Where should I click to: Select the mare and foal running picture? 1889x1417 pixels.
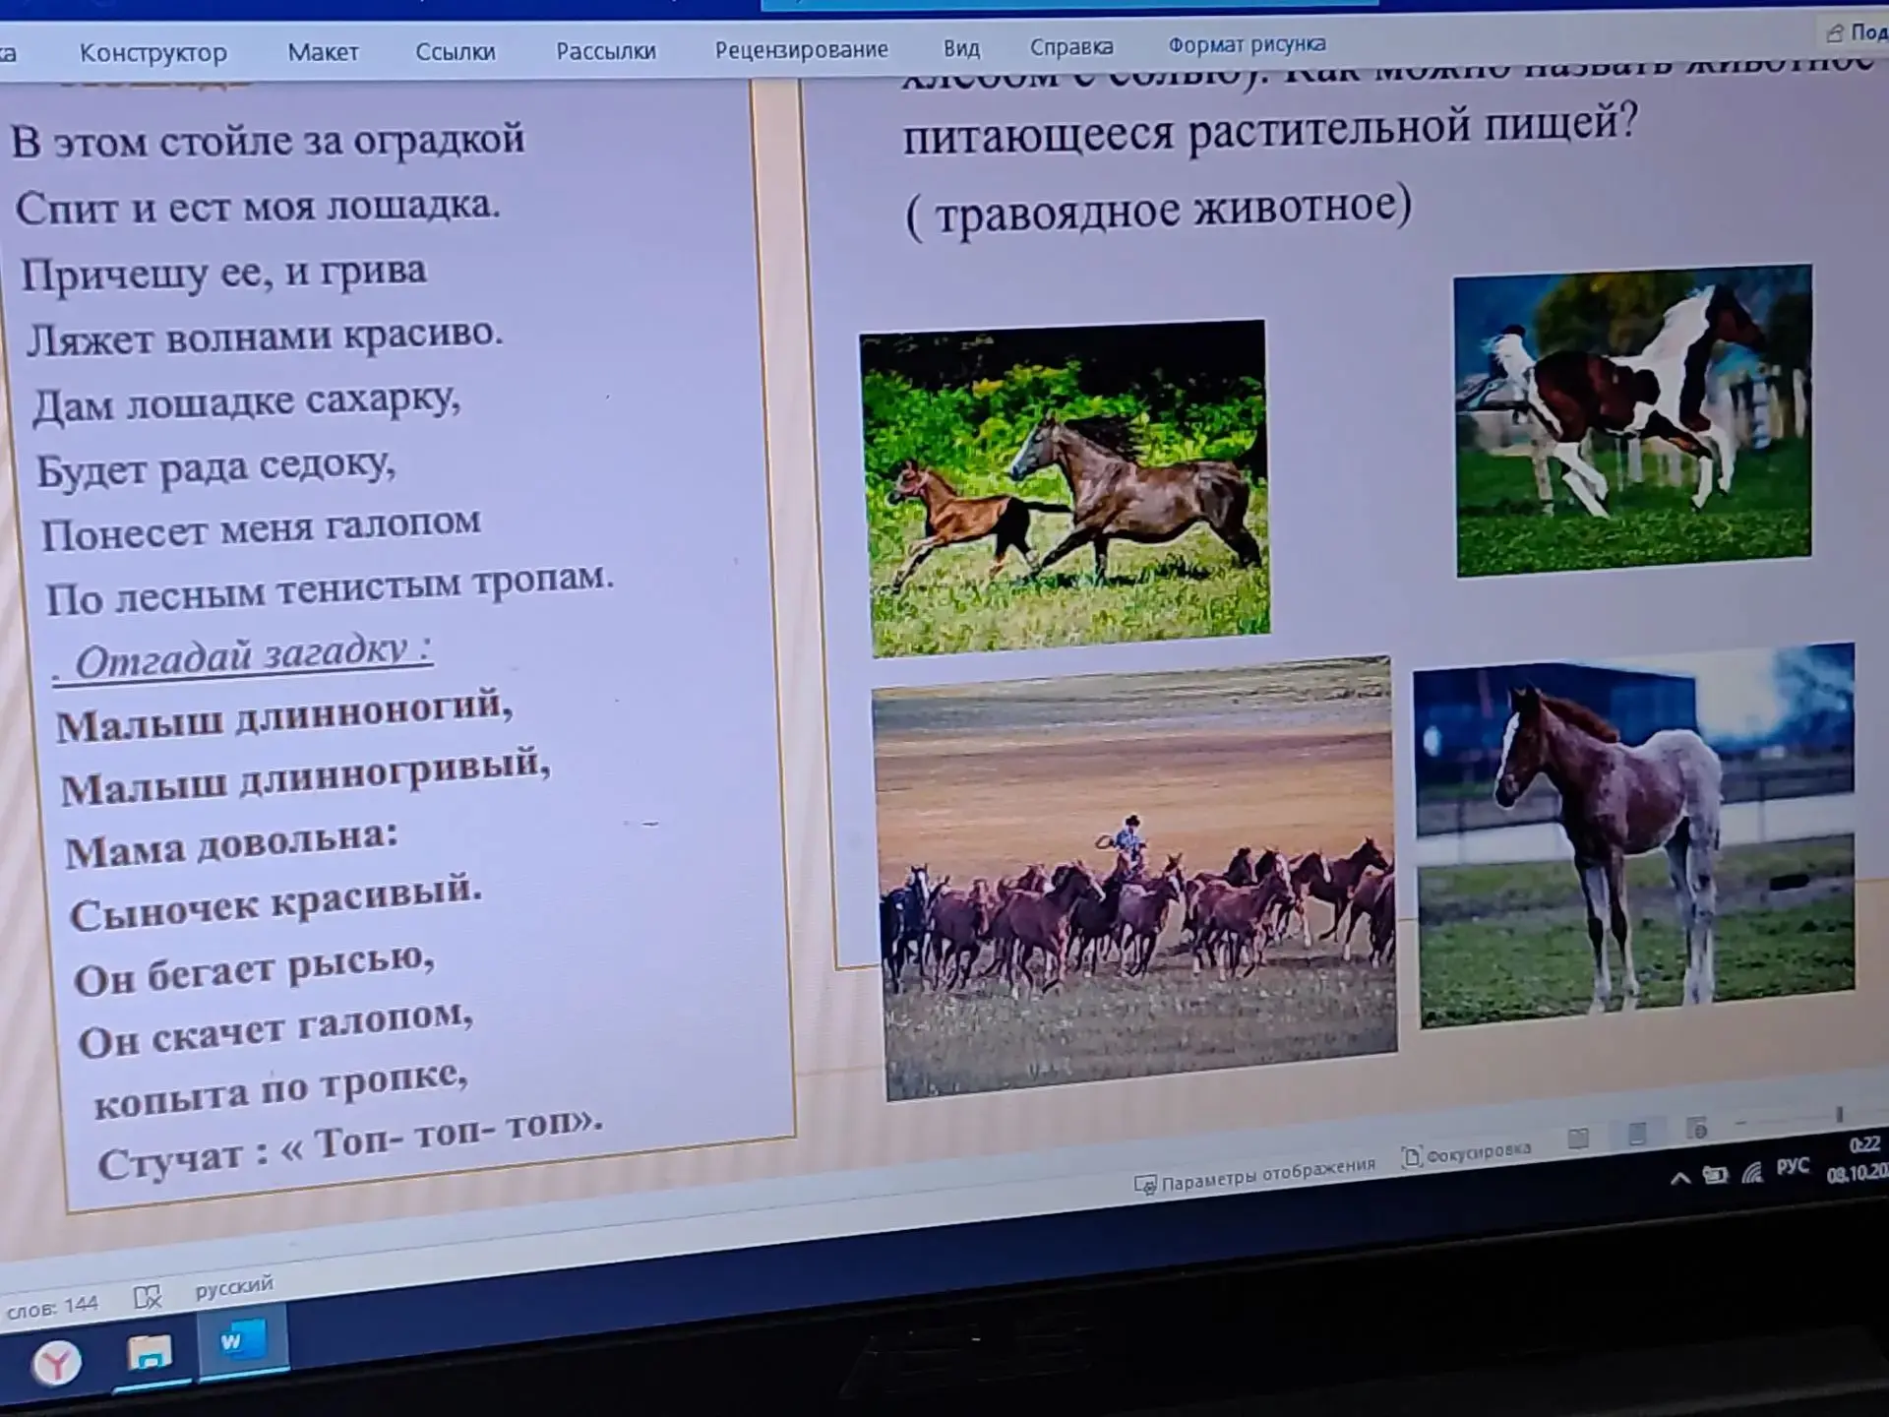1066,488
